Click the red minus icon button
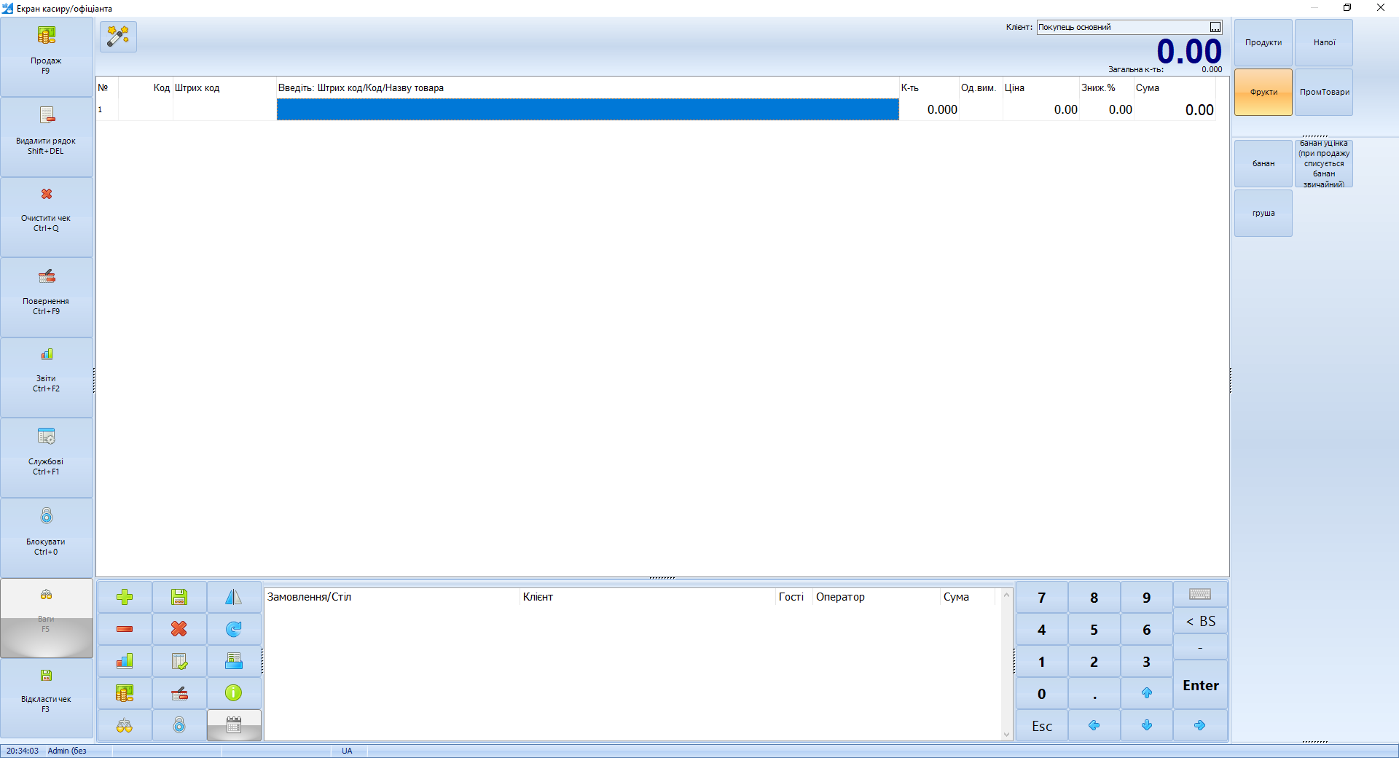Viewport: 1399px width, 758px height. pyautogui.click(x=125, y=629)
